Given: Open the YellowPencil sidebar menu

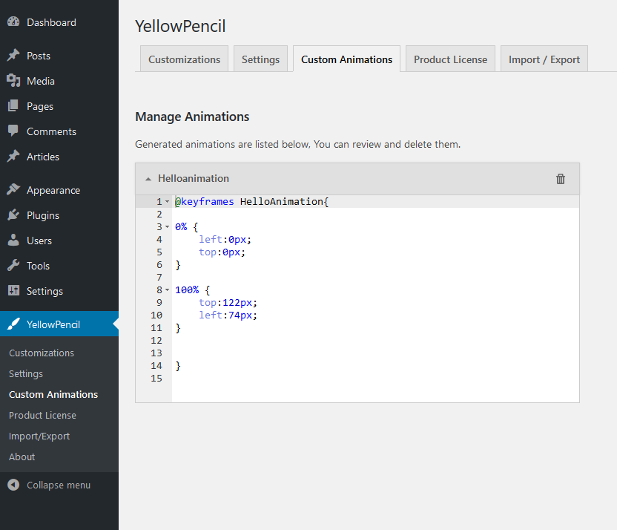Looking at the screenshot, I should point(59,324).
